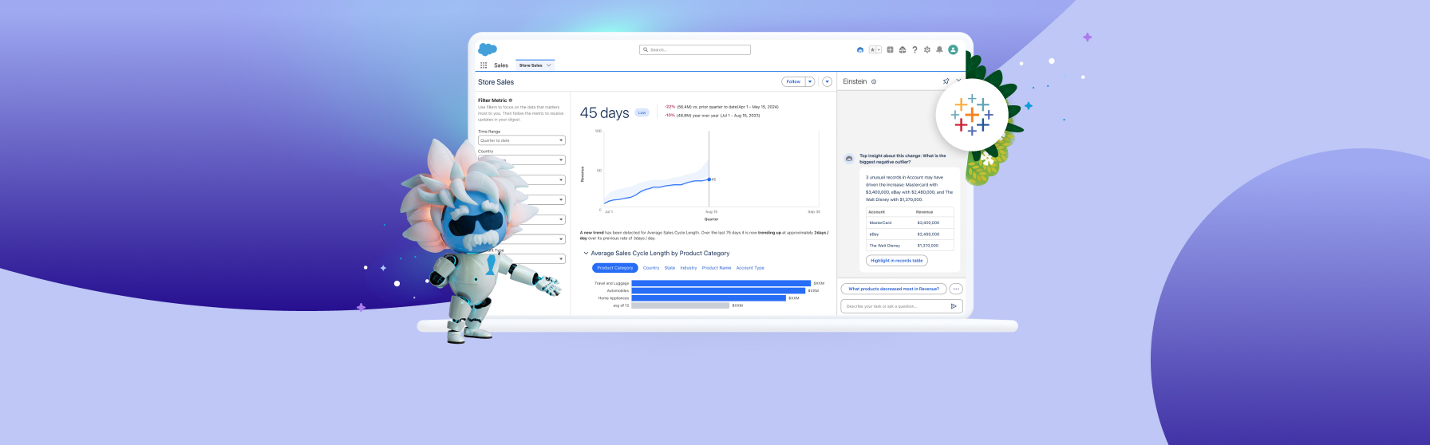Collapse Average Sales Cycle Length section
The height and width of the screenshot is (445, 1430).
point(586,254)
